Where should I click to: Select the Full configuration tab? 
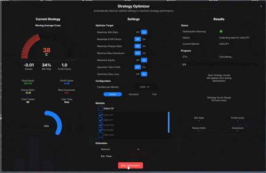click(154, 94)
